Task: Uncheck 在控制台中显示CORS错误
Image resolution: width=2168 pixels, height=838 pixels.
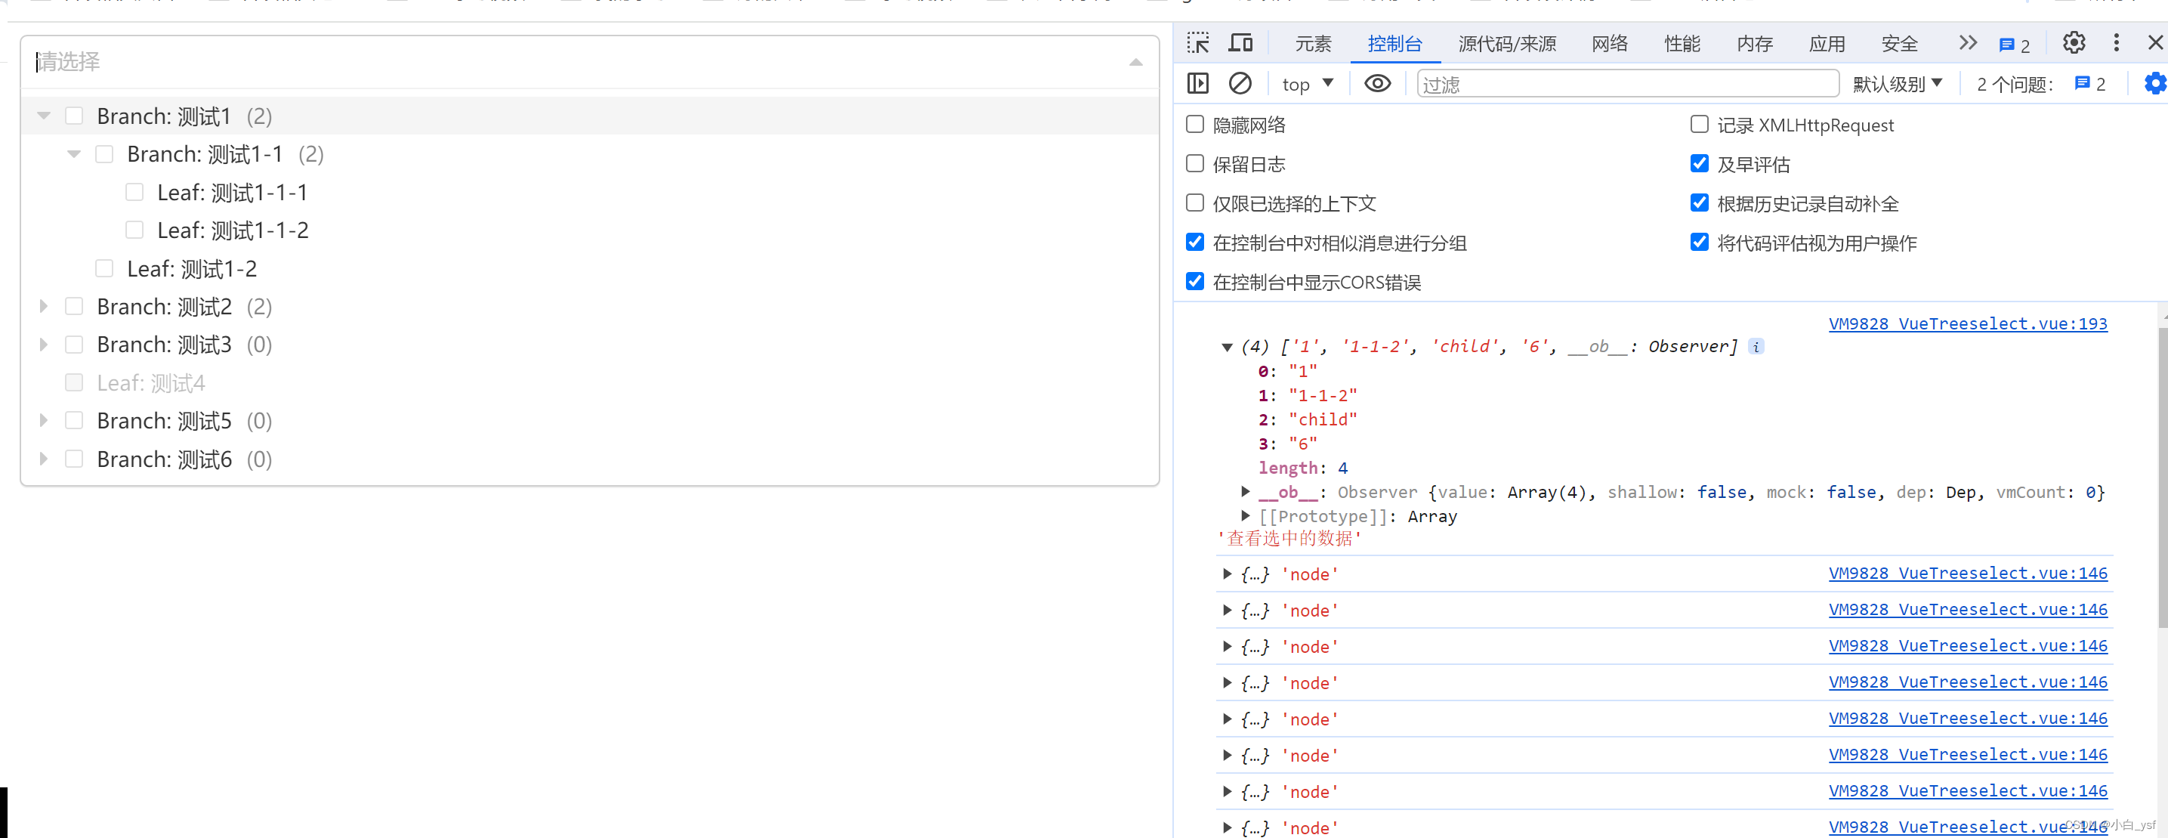Action: click(1194, 281)
